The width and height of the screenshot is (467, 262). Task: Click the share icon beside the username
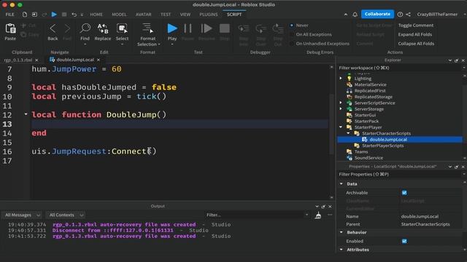point(409,15)
